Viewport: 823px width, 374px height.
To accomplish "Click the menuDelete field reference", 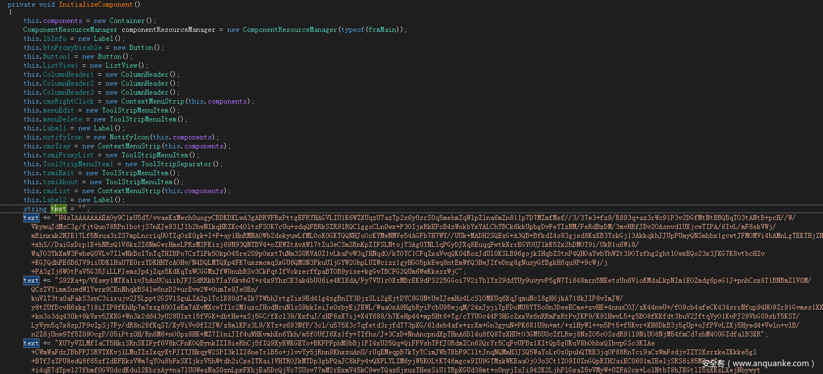I will pos(62,119).
